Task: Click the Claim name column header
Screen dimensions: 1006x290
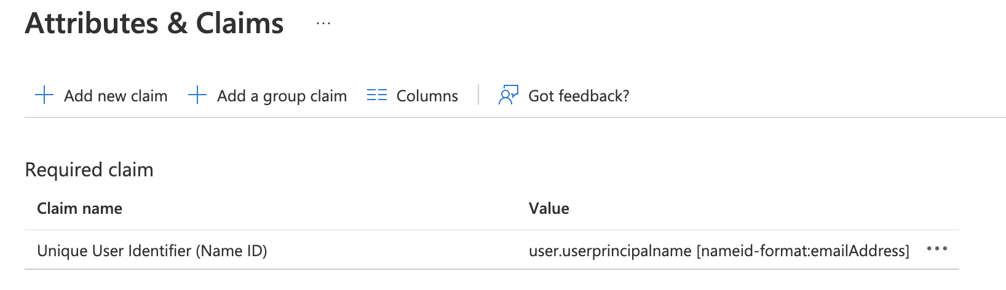Action: point(79,208)
